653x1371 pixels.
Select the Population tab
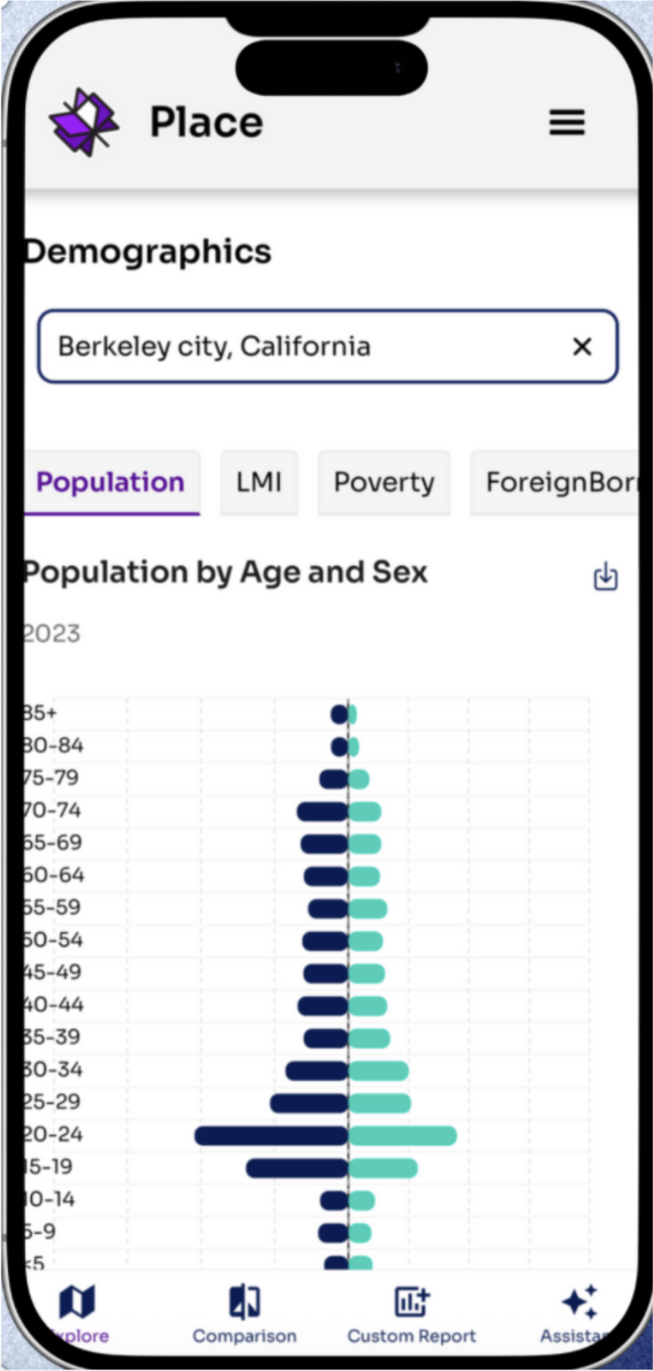(x=111, y=482)
